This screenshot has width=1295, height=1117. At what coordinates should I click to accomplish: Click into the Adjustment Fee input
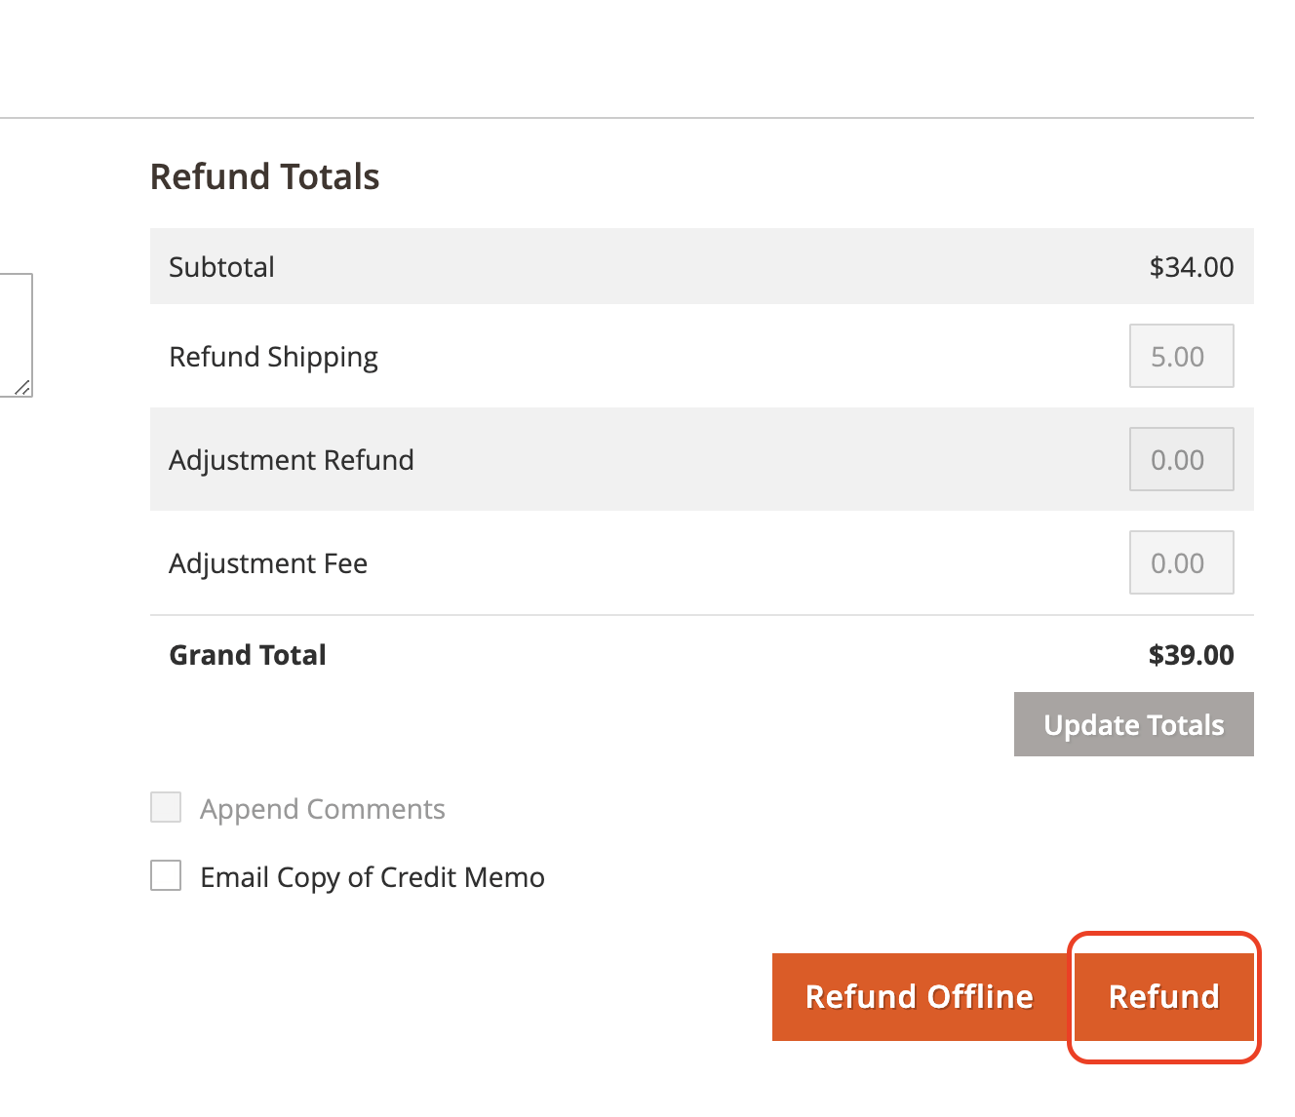(1182, 562)
